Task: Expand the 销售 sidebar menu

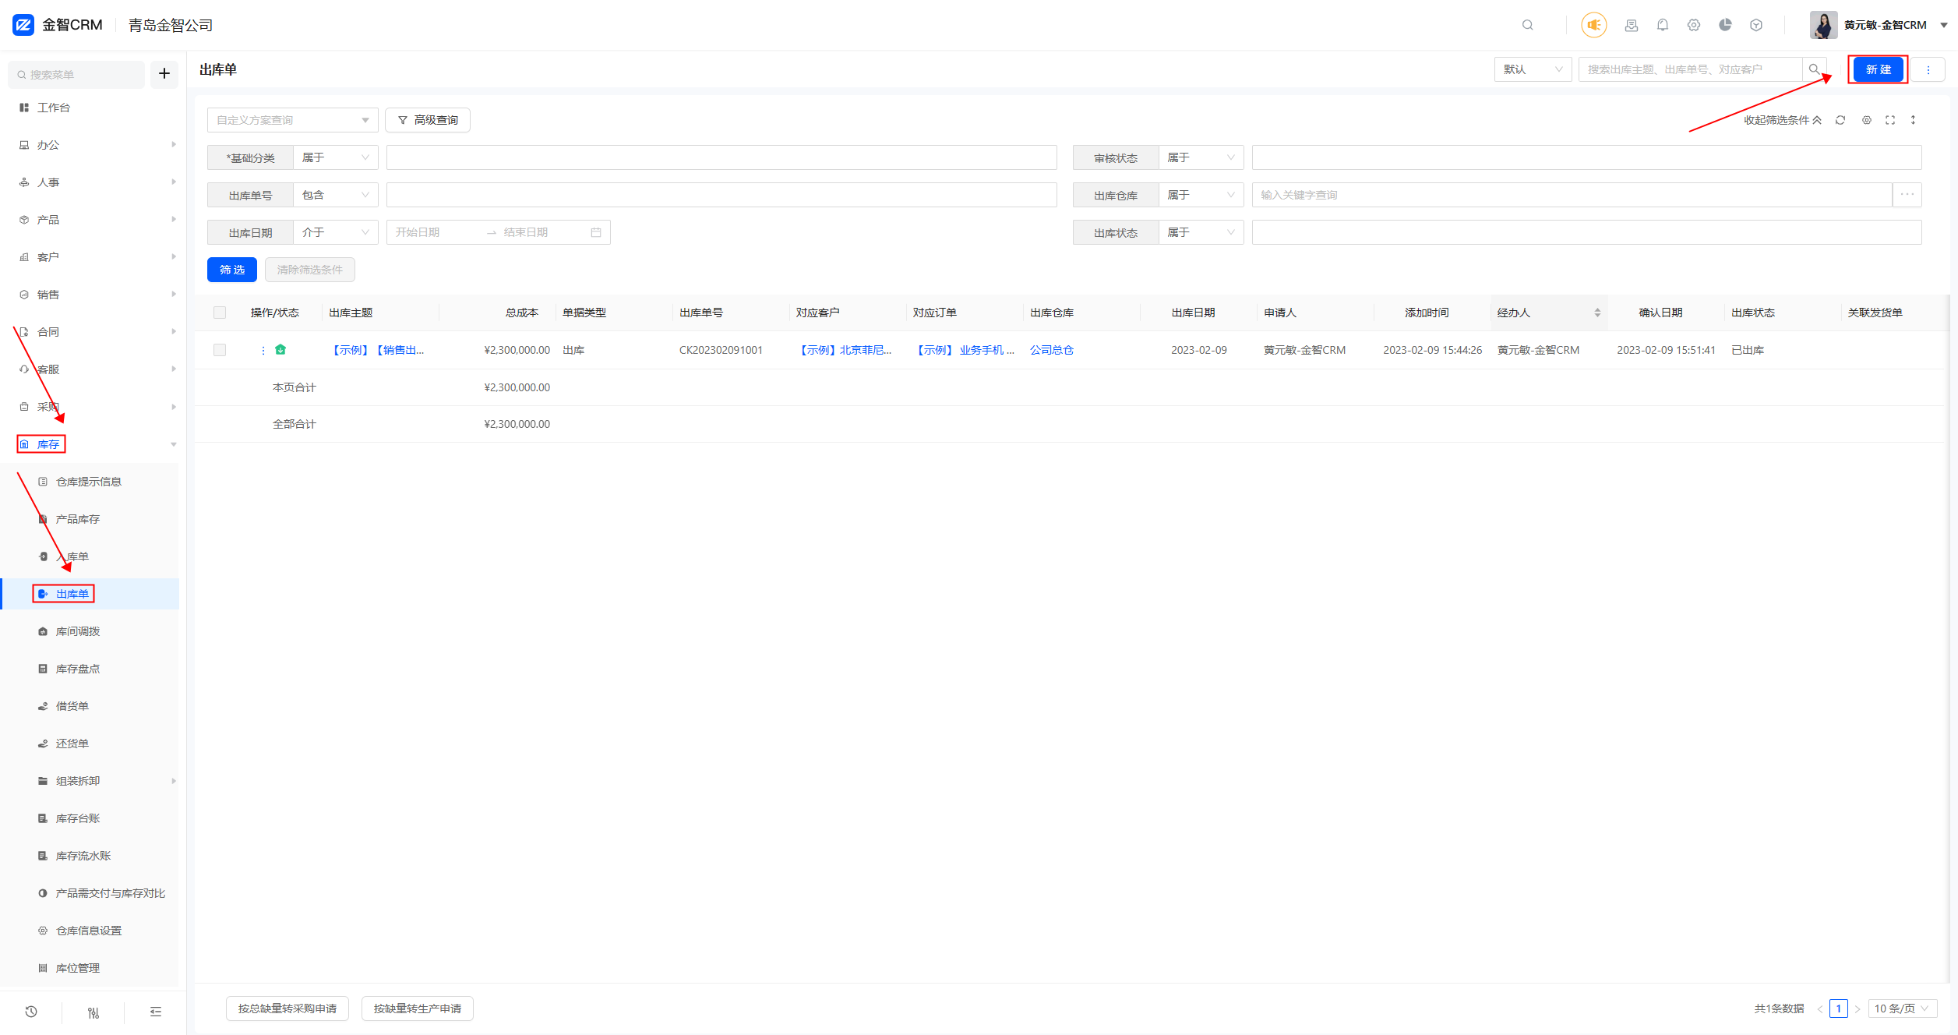Action: tap(48, 295)
